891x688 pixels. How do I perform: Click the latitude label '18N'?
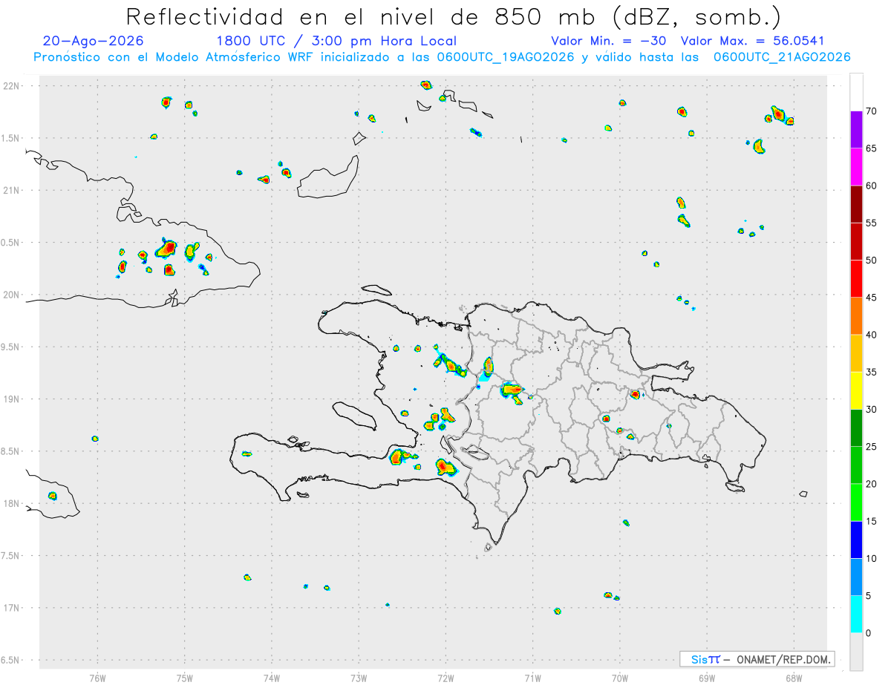(12, 503)
